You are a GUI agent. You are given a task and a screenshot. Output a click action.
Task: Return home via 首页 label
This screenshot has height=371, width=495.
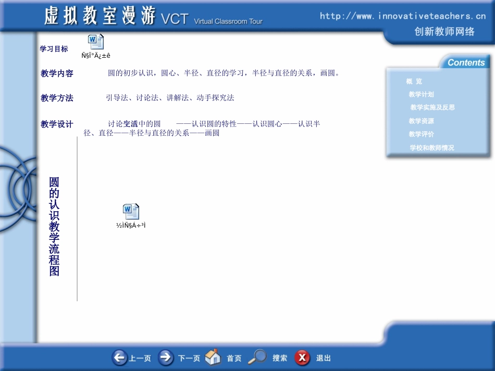point(234,358)
